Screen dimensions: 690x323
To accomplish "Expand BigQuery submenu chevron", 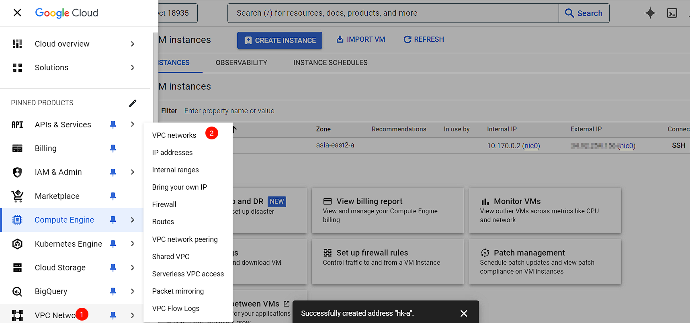I will tap(133, 291).
